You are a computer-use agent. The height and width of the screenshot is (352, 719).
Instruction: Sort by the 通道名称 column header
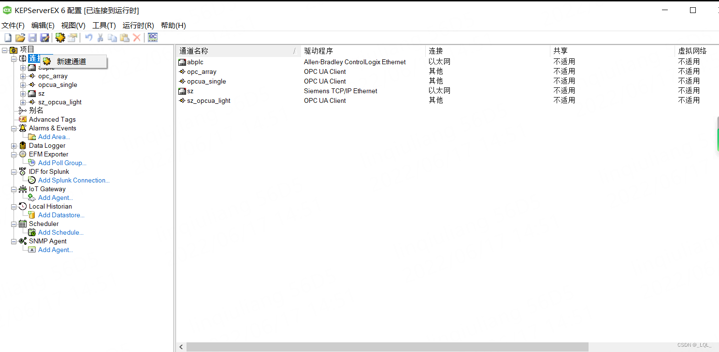click(238, 51)
